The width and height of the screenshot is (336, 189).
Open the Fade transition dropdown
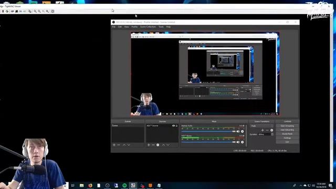click(x=262, y=126)
